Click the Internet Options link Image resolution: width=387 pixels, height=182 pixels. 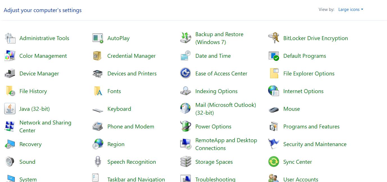pyautogui.click(x=303, y=91)
